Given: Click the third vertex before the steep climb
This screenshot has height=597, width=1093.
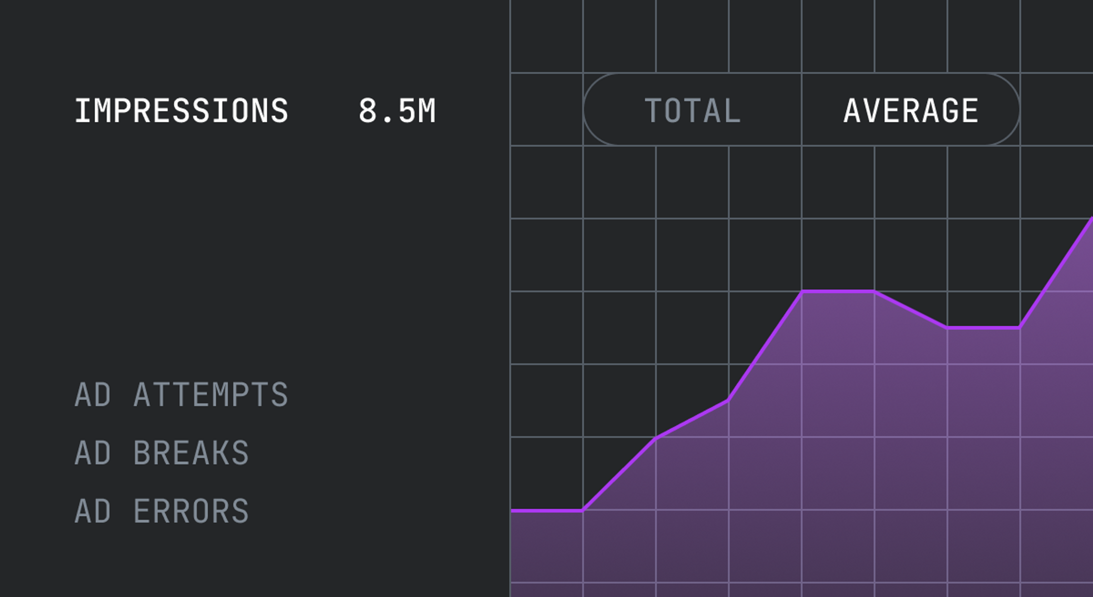Looking at the screenshot, I should 729,400.
